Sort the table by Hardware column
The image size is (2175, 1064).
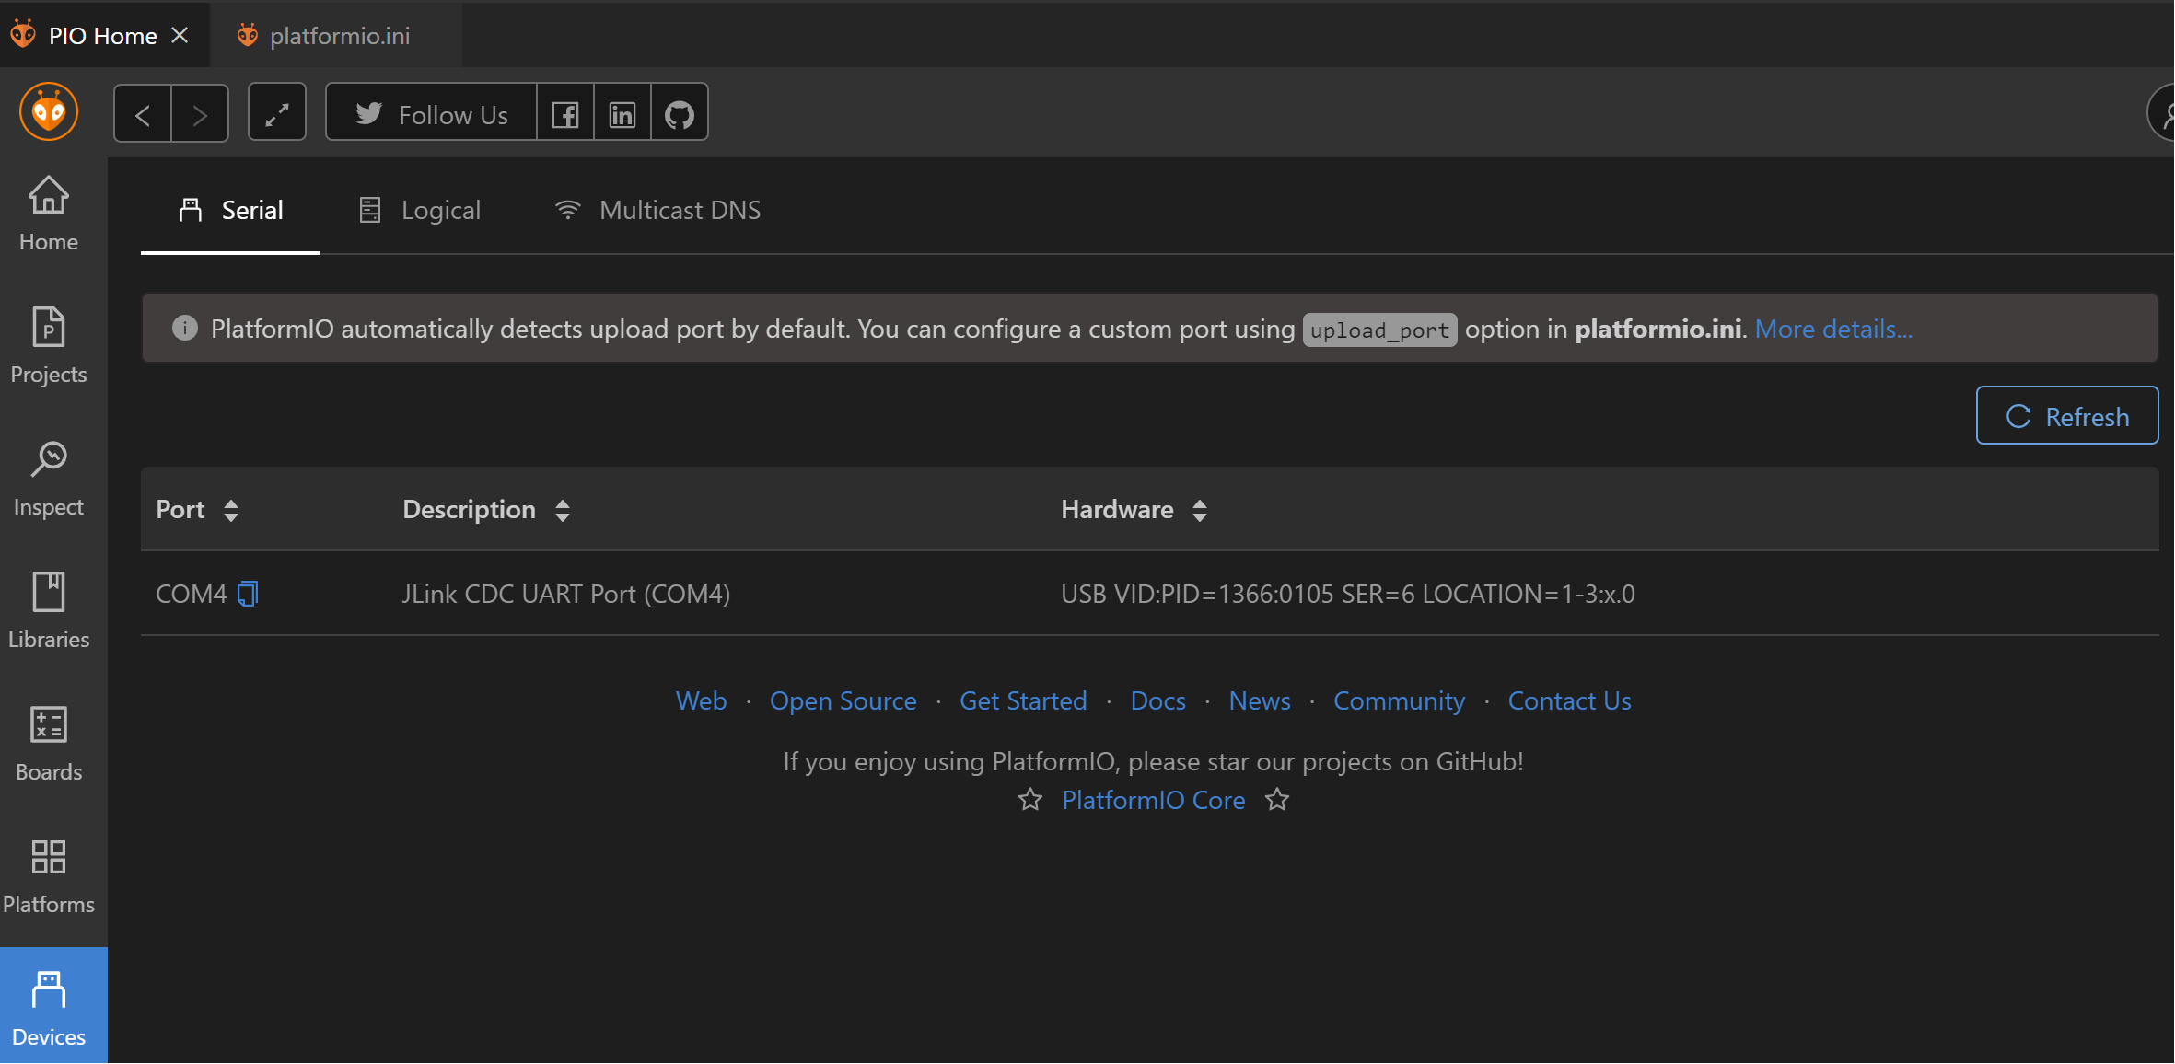click(x=1199, y=510)
